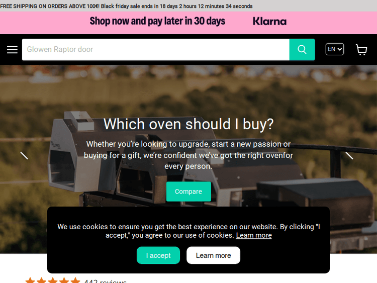Open the 442 reviews link

coord(106,281)
